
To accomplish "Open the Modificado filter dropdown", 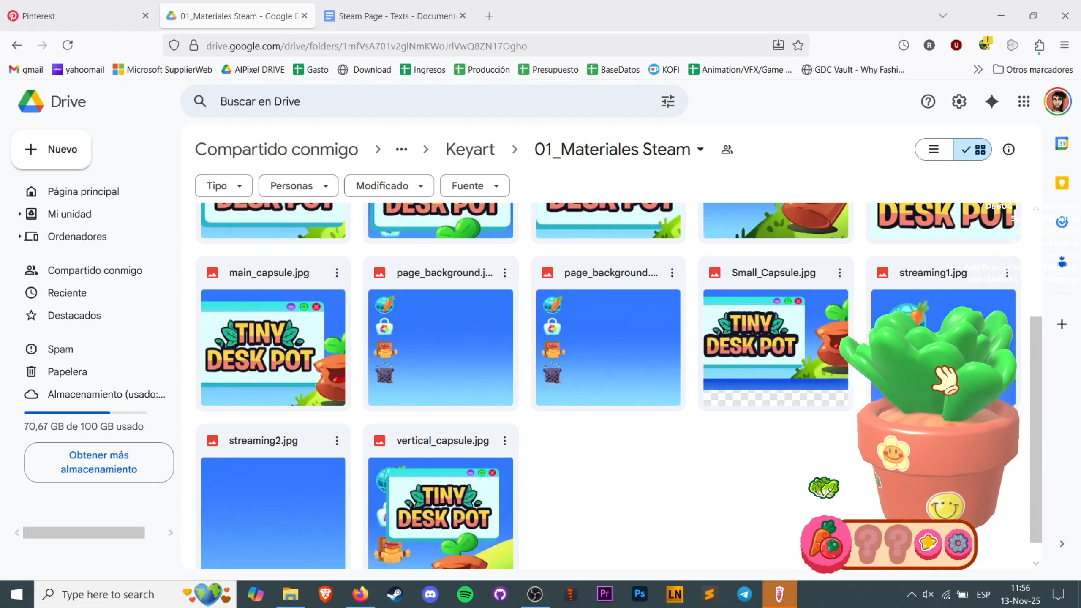I will 388,185.
